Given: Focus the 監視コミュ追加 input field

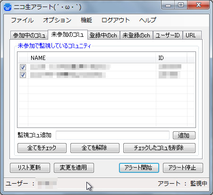Looking at the screenshot, I should tap(112, 135).
